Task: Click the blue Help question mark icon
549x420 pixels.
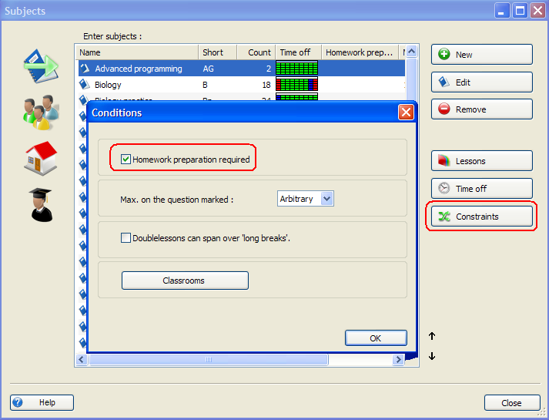Action: point(18,402)
